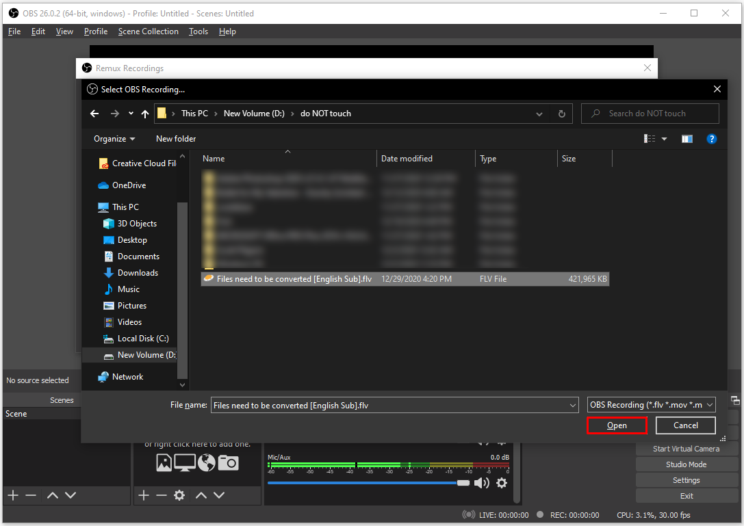The image size is (744, 526).
Task: Move scene down in Scenes panel
Action: pyautogui.click(x=70, y=495)
